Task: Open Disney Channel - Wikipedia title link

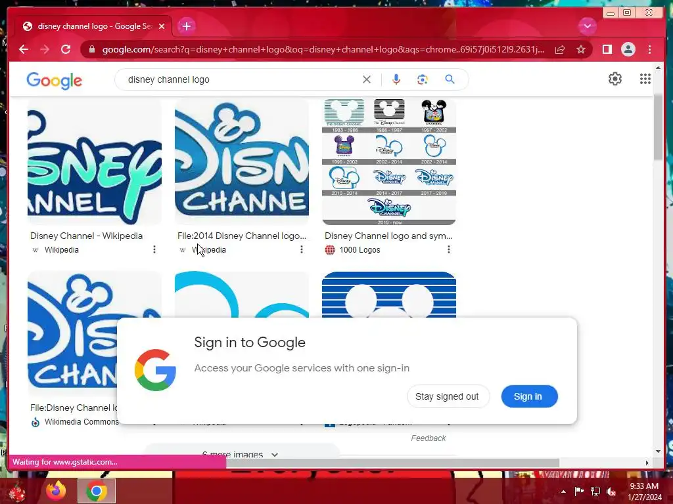Action: tap(86, 236)
